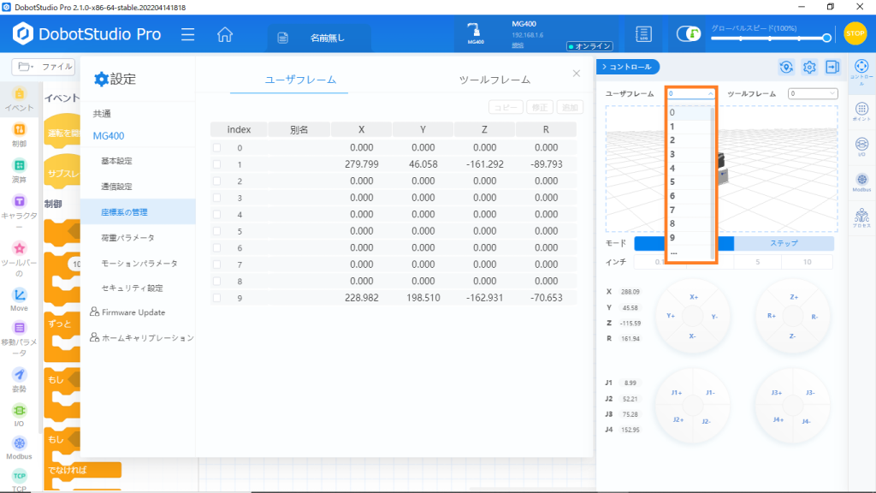Open the ツールフレーム dropdown
876x493 pixels.
(813, 93)
